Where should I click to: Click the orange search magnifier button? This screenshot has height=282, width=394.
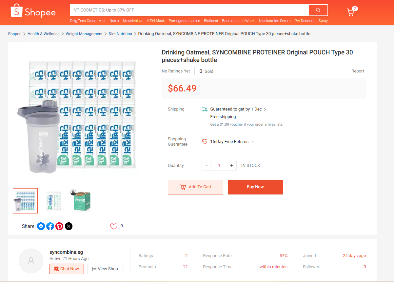click(x=318, y=10)
